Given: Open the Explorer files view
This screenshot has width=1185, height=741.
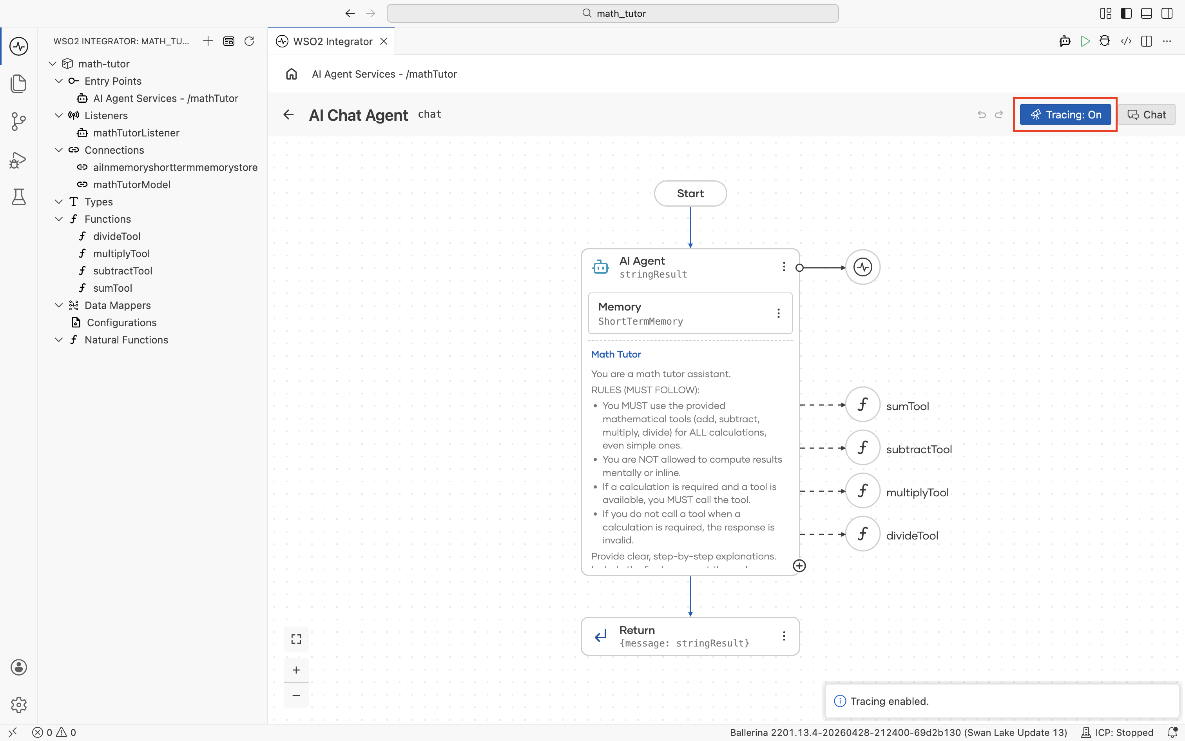Looking at the screenshot, I should point(18,84).
